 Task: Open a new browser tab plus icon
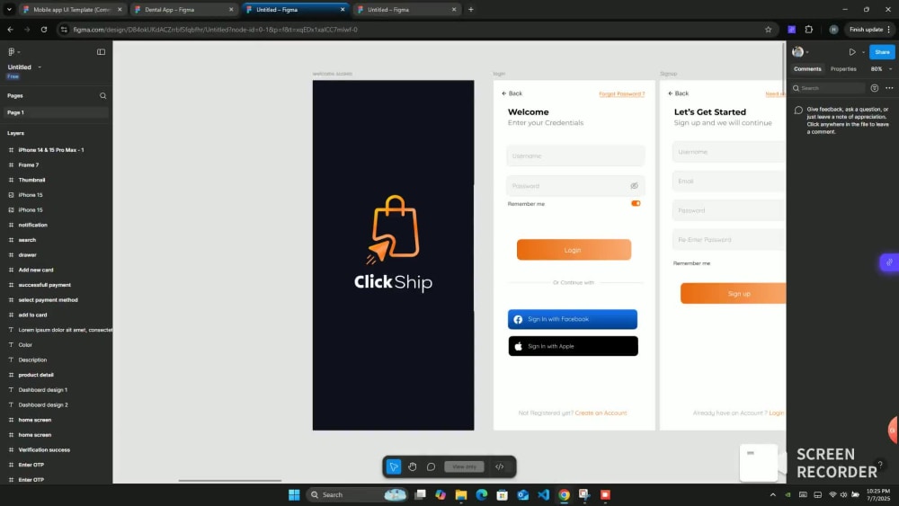(x=471, y=10)
